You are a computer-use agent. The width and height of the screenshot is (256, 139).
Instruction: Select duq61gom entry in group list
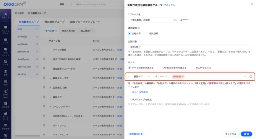[x=28, y=59]
